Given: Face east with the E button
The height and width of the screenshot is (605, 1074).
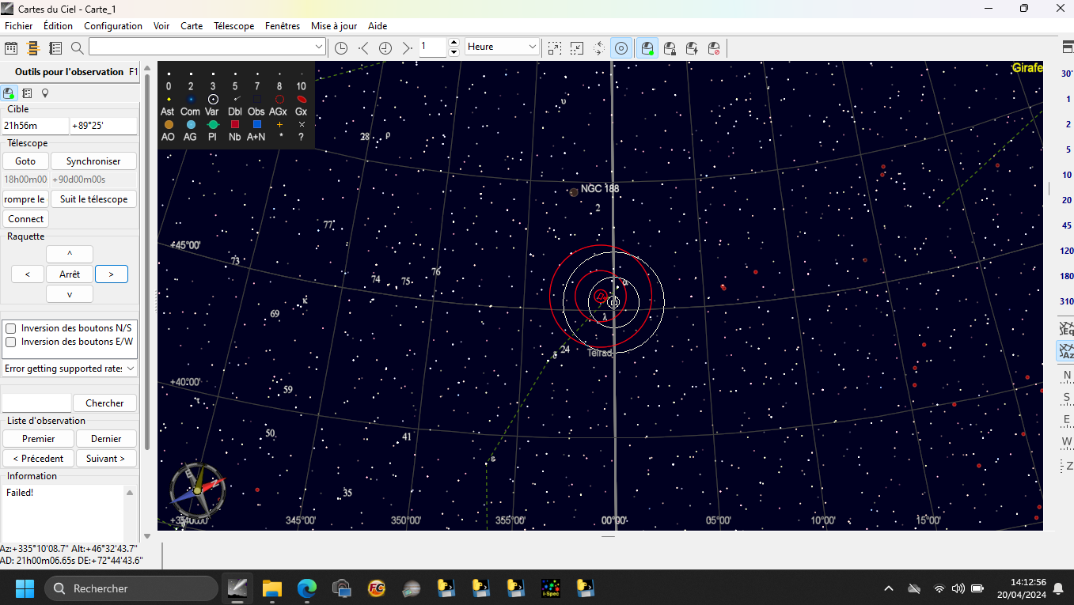Looking at the screenshot, I should 1067,420.
